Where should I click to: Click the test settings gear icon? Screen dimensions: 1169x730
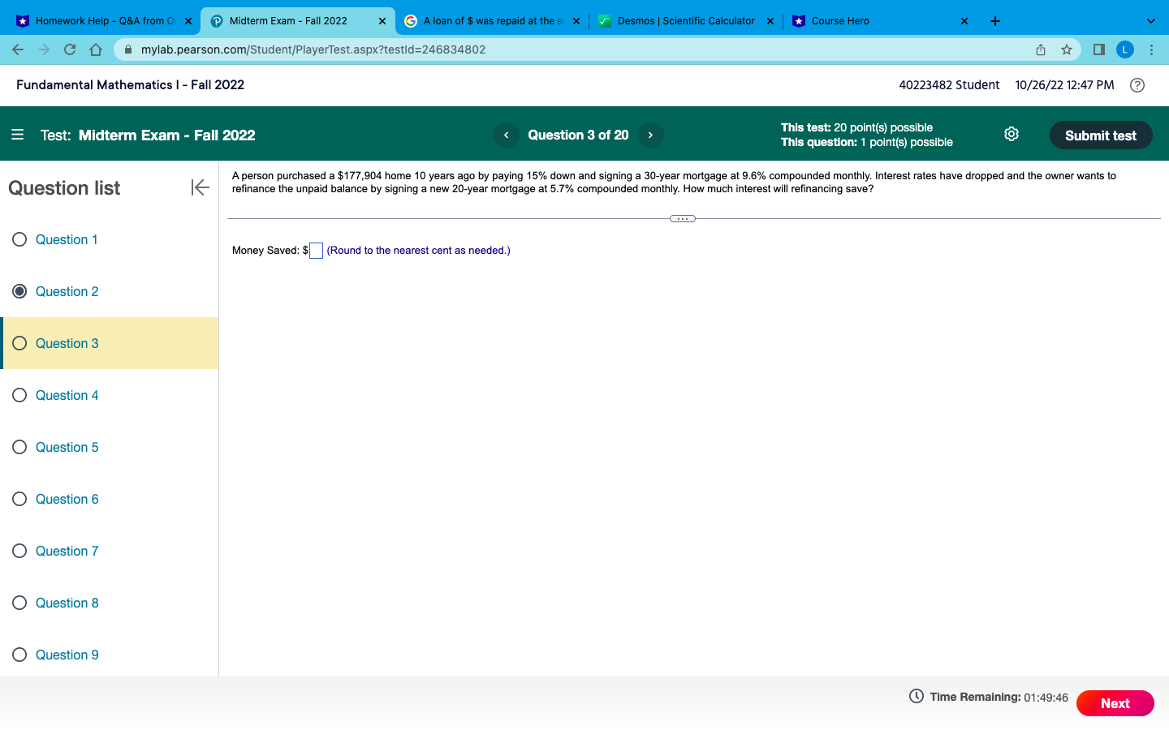point(1012,133)
